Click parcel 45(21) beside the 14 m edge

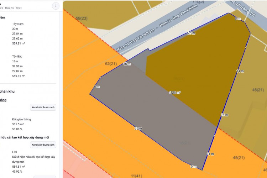(x=258, y=90)
